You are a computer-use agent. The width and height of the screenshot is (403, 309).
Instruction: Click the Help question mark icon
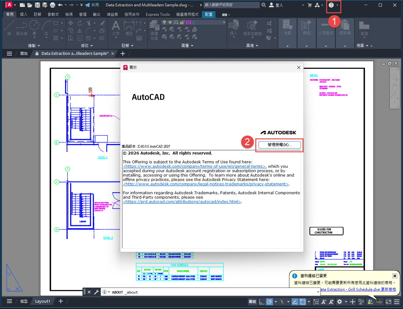click(x=331, y=5)
